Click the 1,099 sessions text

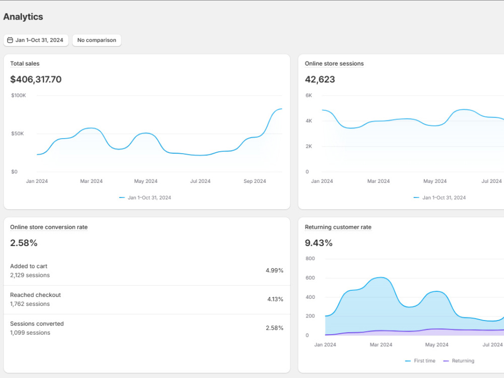coord(30,333)
